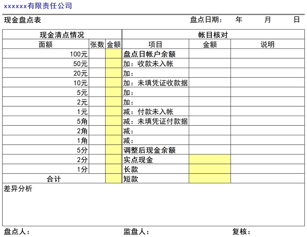Image resolution: width=307 pixels, height=237 pixels.
Task: Click the yellow amount cell for 合计
Action: [114, 178]
